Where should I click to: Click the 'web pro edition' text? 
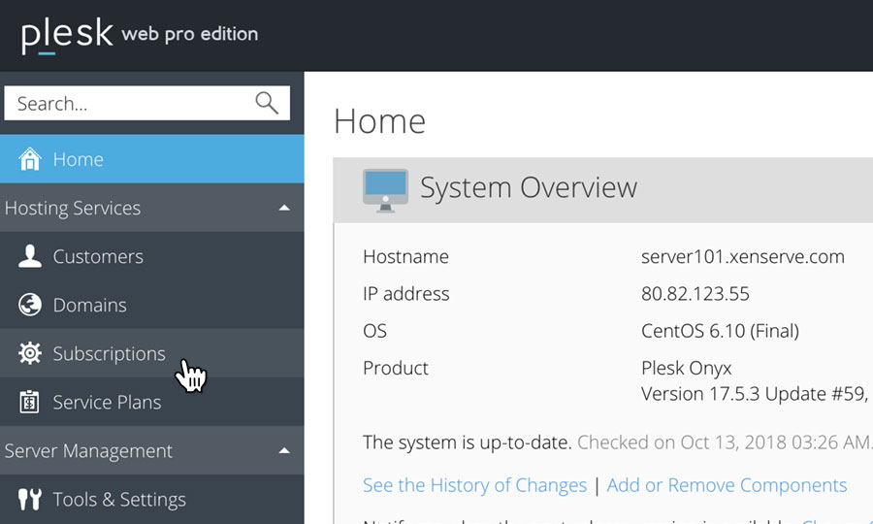pos(190,34)
